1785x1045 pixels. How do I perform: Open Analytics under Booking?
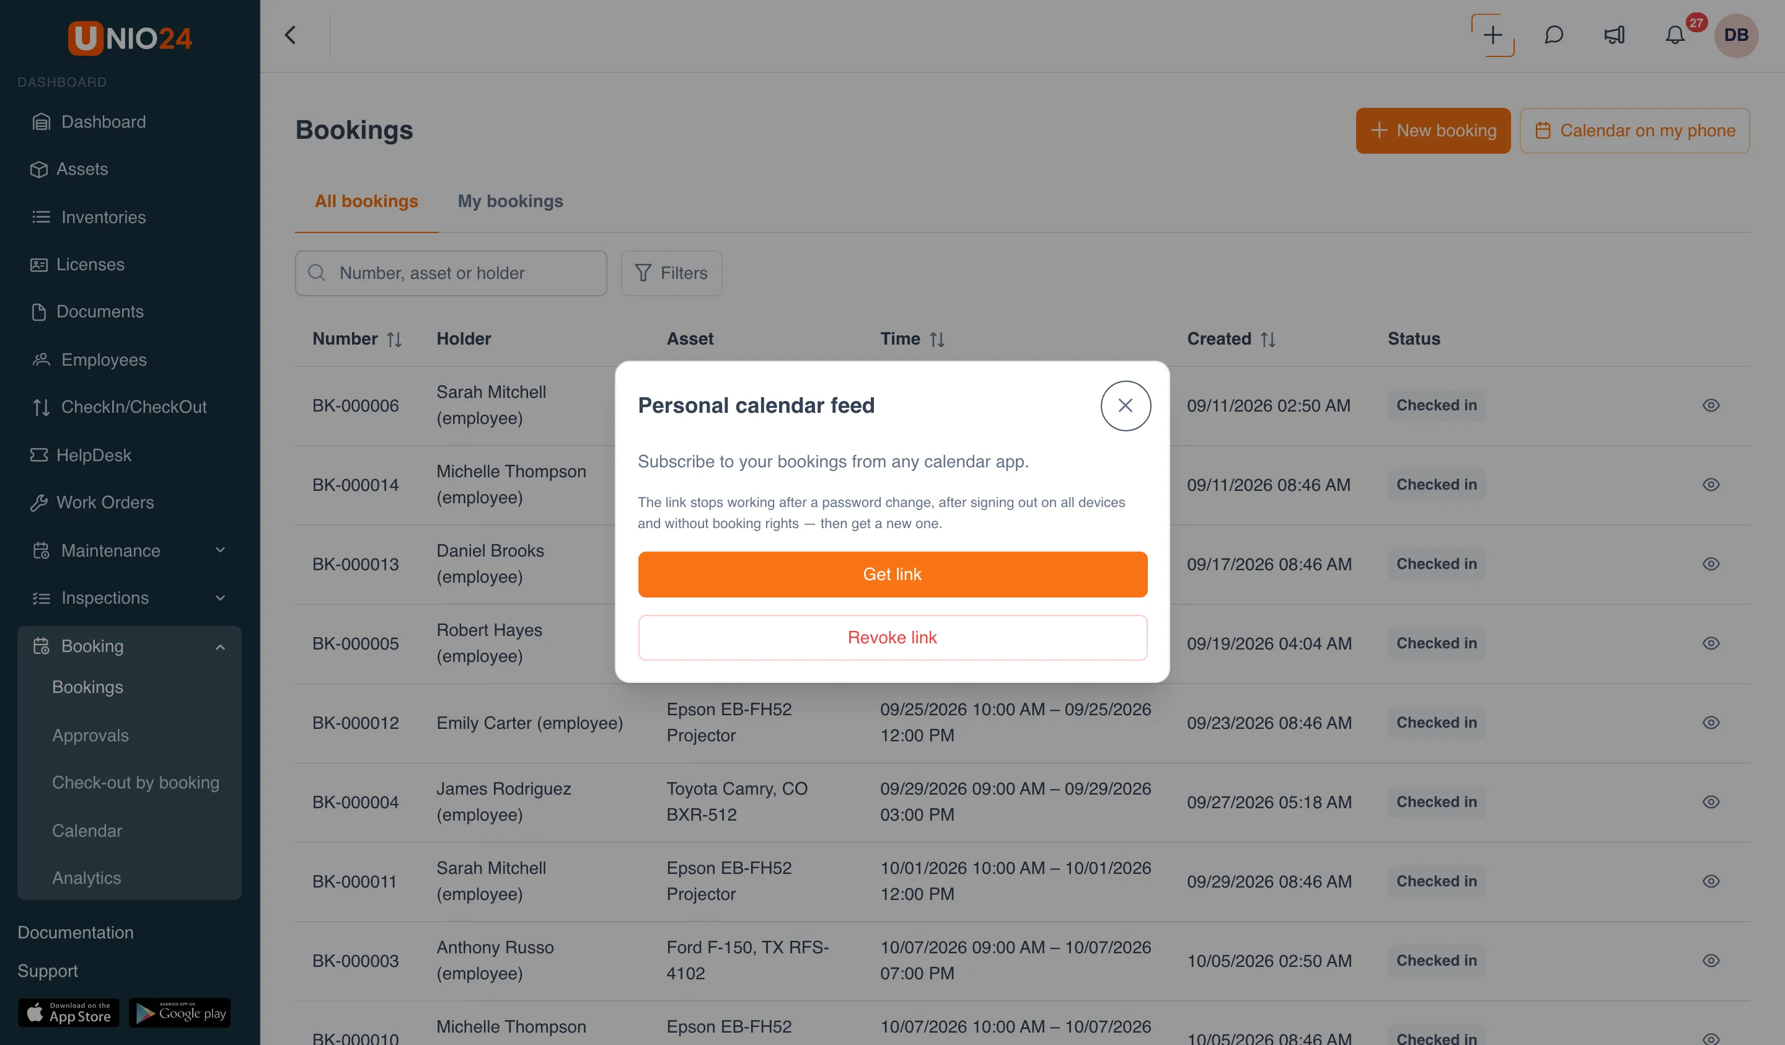(x=86, y=878)
